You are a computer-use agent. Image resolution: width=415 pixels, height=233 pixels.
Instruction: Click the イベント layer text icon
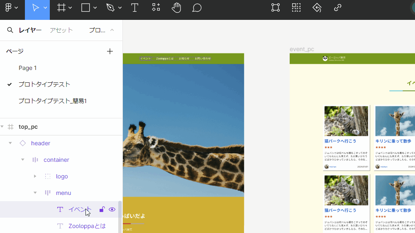coord(60,209)
